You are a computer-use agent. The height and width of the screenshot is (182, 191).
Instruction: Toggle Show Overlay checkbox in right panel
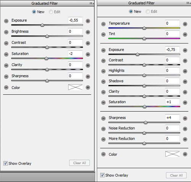[x=102, y=175]
